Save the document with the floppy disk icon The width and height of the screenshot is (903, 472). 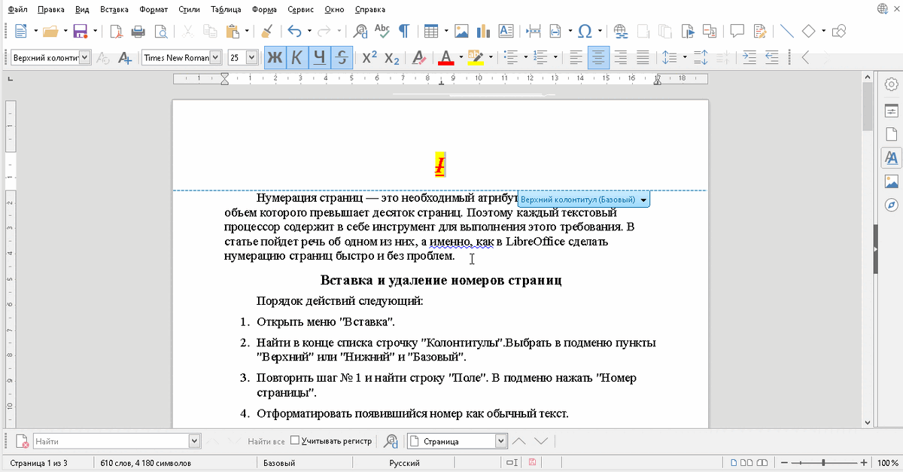[x=80, y=32]
